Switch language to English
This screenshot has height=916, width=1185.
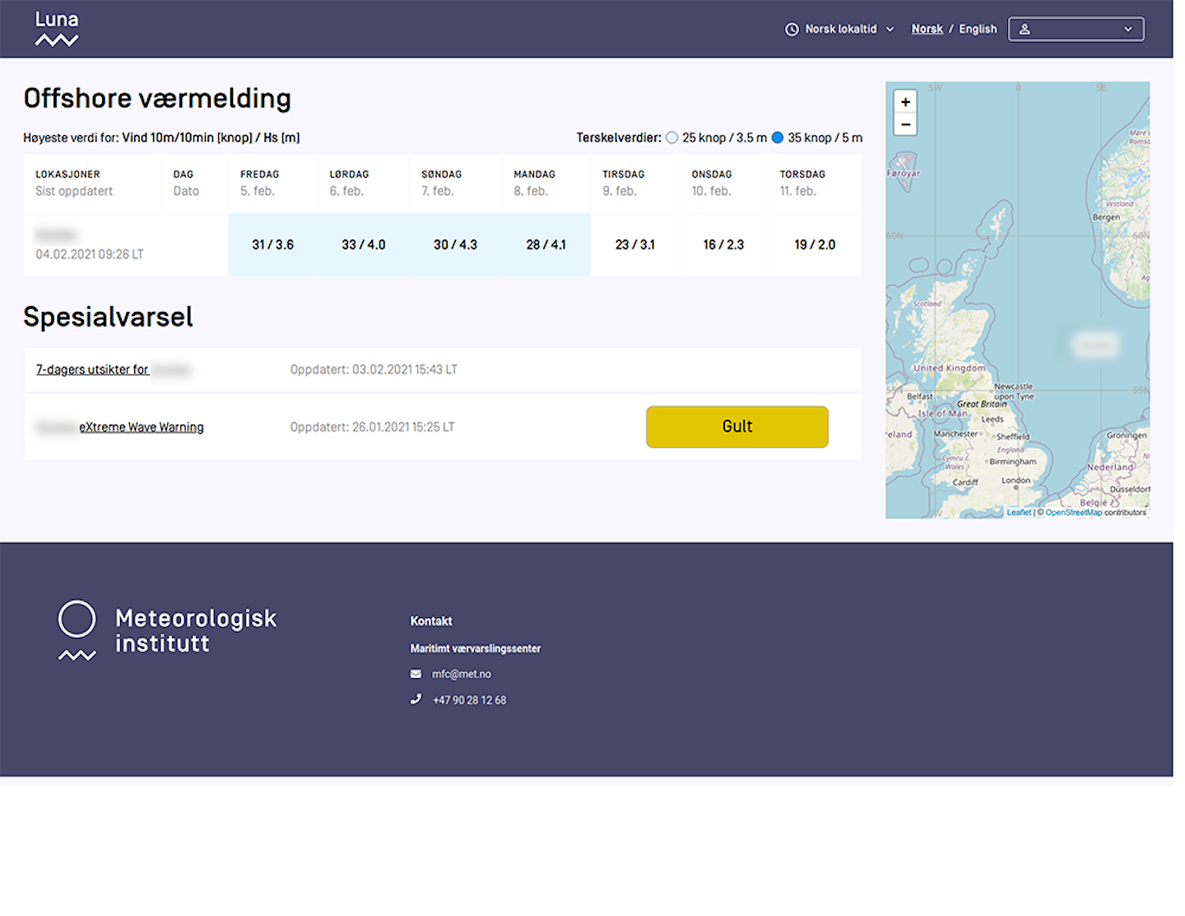tap(978, 30)
